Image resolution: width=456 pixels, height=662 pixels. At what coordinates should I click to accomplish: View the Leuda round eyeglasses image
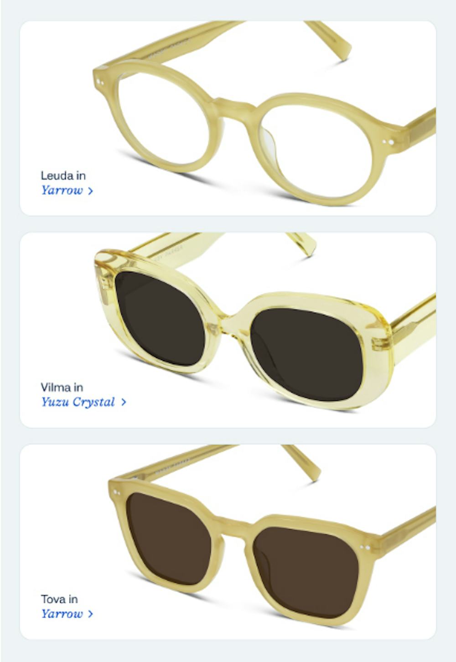pos(264,114)
